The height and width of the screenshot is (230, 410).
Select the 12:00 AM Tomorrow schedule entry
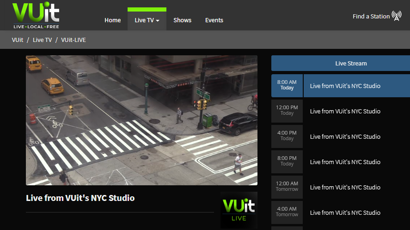[x=341, y=187]
